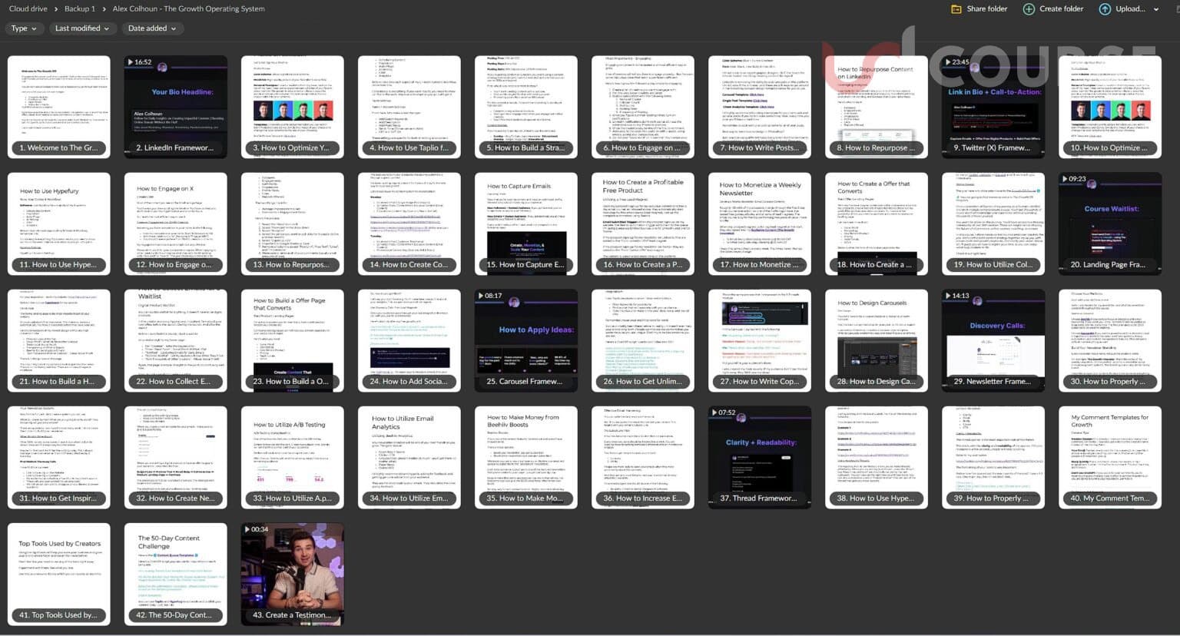Open the Type filter dropdown

24,28
